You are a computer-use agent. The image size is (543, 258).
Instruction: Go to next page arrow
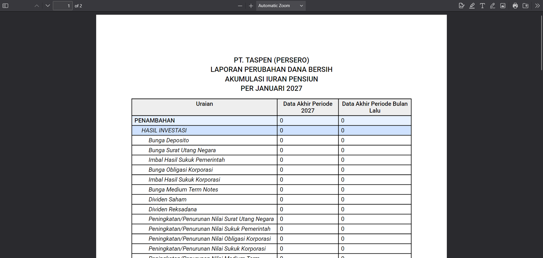tap(48, 6)
